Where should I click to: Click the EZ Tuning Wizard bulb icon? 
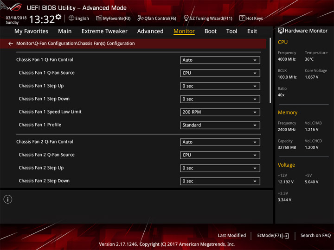click(x=186, y=18)
